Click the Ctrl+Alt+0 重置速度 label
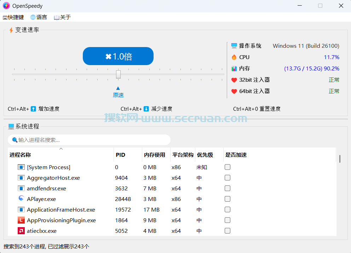 257,109
